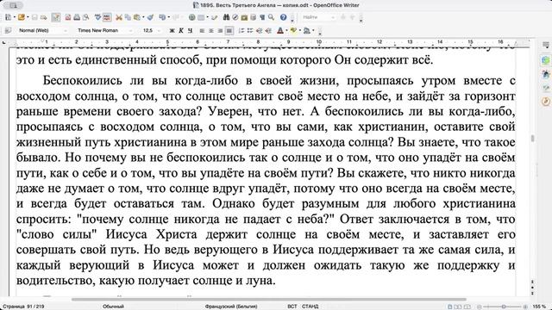Image resolution: width=552 pixels, height=310 pixels.
Task: Export directly as PDF icon
Action: [68, 17]
